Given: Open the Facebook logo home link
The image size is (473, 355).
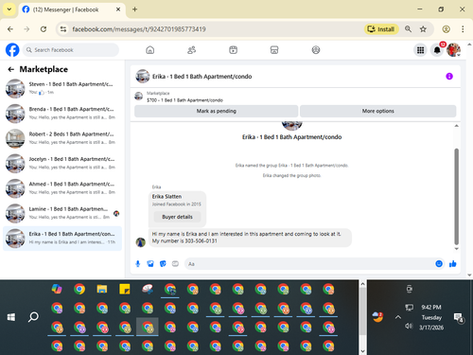Looking at the screenshot, I should point(12,50).
